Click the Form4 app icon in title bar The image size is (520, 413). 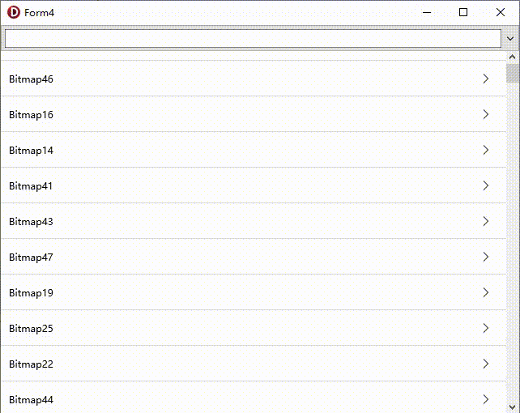pos(13,12)
